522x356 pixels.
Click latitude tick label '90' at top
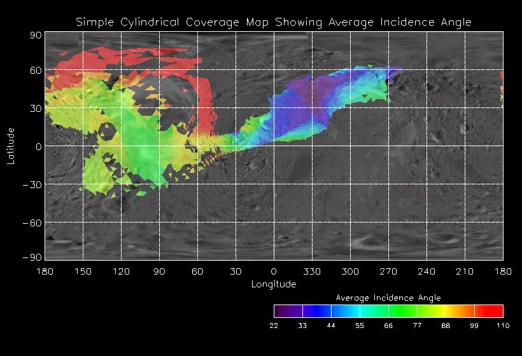(x=36, y=35)
